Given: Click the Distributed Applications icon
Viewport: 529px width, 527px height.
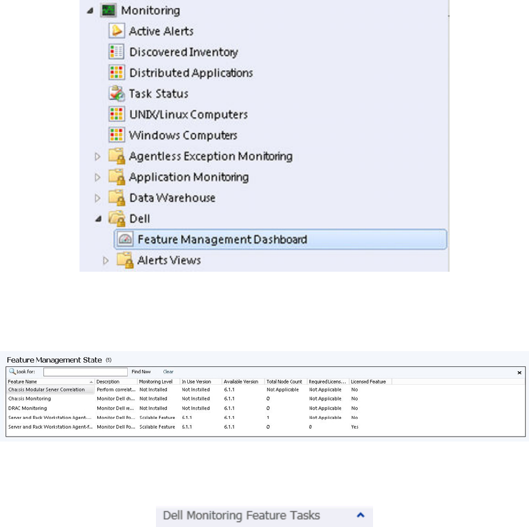Looking at the screenshot, I should (x=117, y=73).
